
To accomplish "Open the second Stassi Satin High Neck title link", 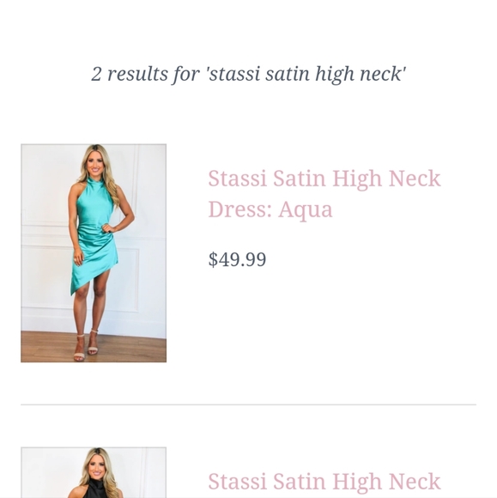I will (324, 481).
